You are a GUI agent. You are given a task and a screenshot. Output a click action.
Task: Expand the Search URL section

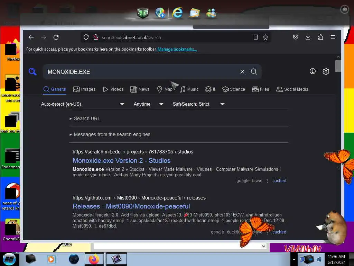[x=85, y=118]
